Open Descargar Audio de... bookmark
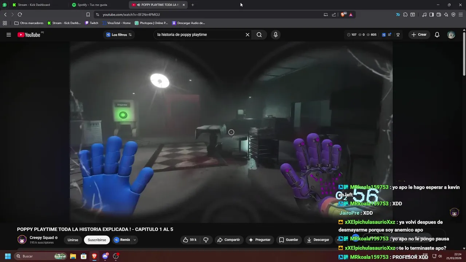The width and height of the screenshot is (466, 262). (189, 23)
